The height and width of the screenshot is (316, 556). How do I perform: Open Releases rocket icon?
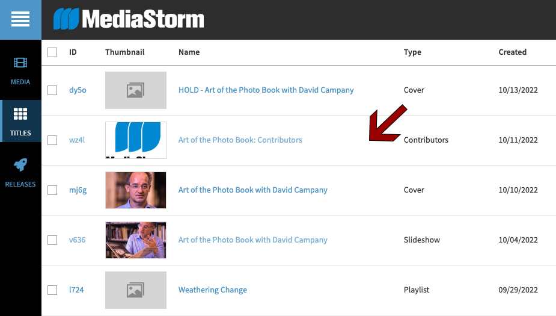(20, 165)
